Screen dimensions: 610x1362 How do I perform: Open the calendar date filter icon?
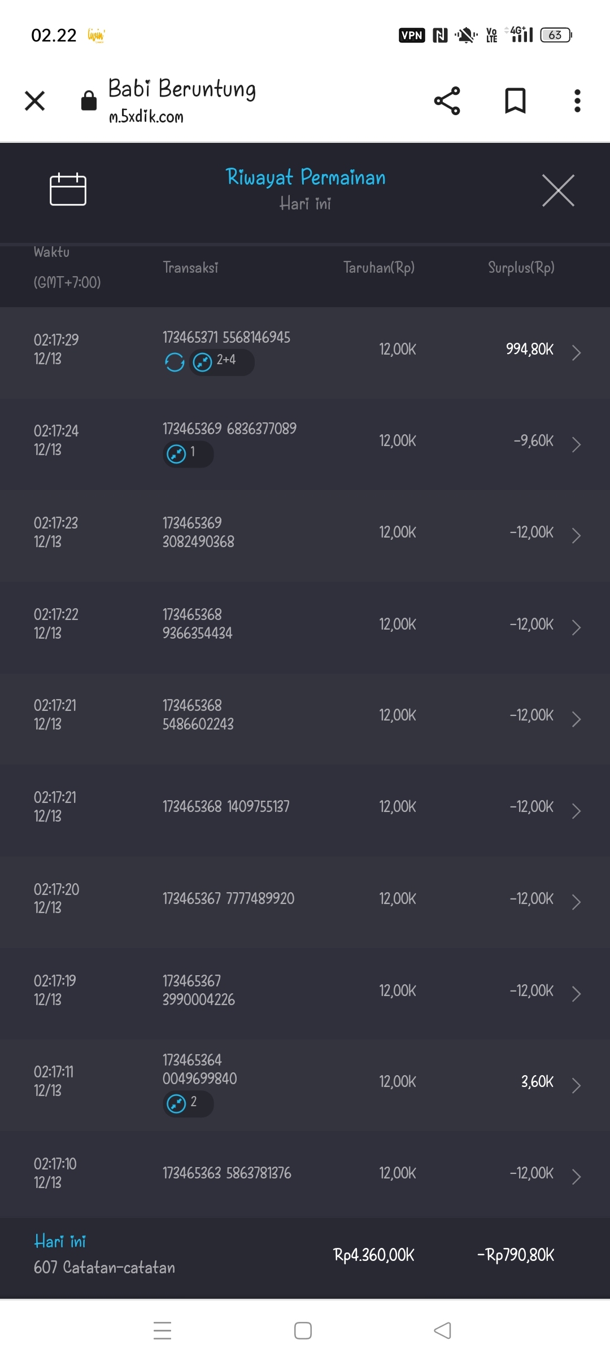tap(68, 189)
